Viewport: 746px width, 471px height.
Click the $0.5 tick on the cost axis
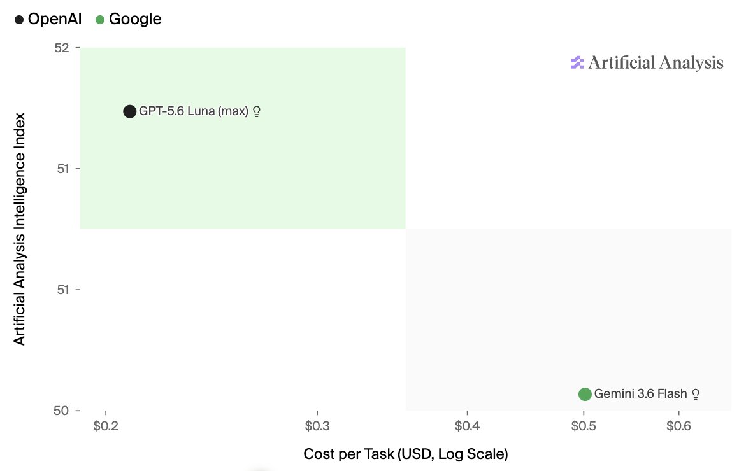click(584, 425)
